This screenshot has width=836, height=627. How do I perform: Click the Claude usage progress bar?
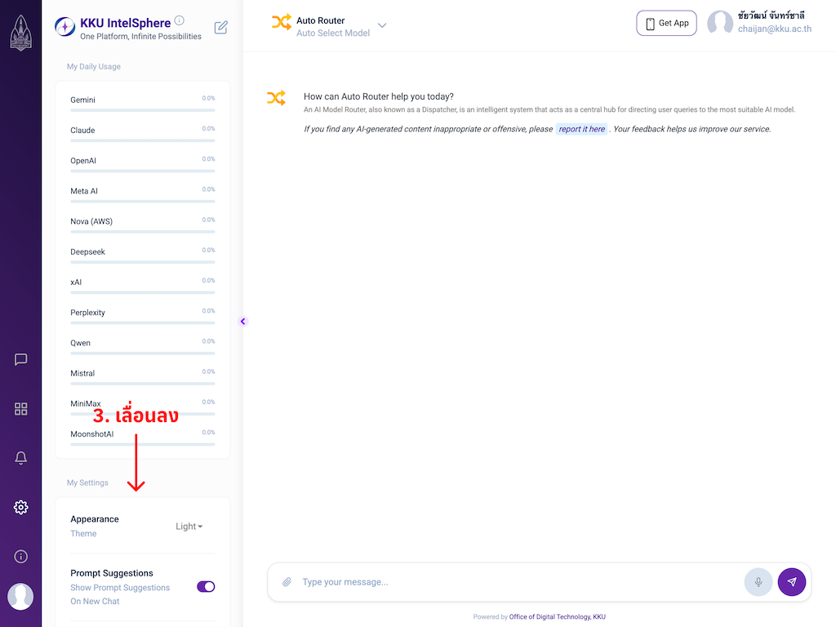click(143, 140)
